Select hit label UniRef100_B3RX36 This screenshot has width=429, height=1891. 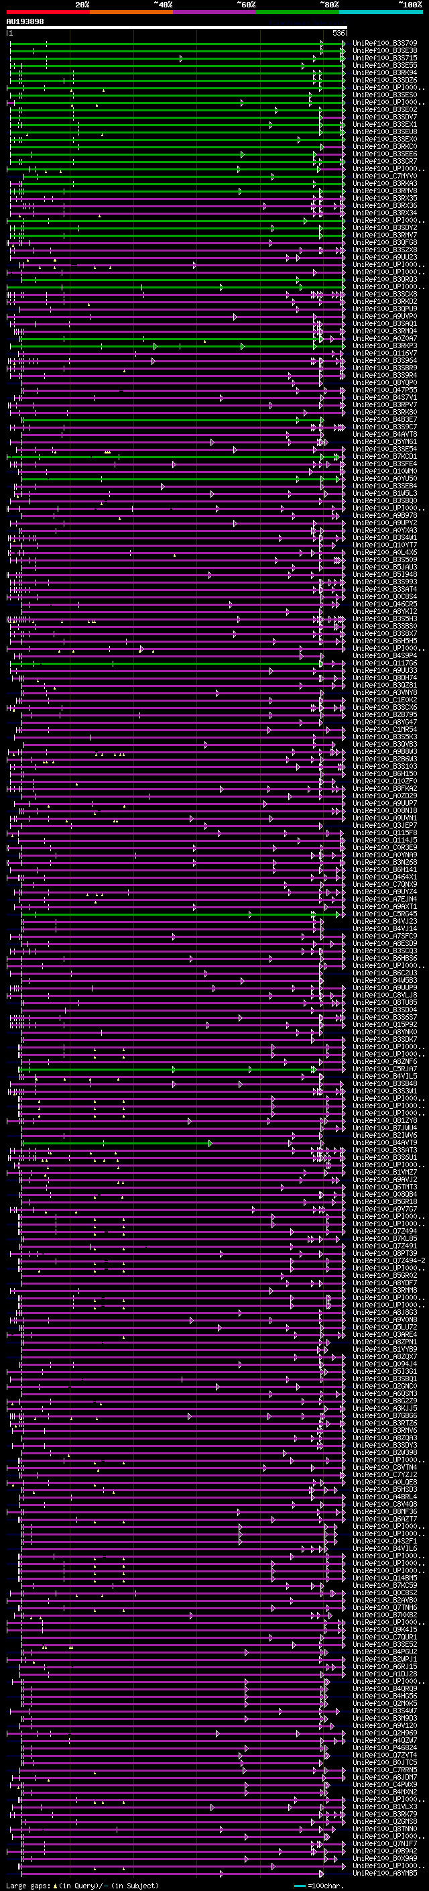click(x=385, y=205)
